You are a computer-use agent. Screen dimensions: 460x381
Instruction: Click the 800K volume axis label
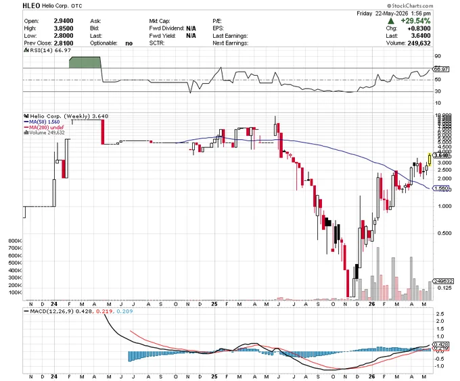pyautogui.click(x=16, y=240)
